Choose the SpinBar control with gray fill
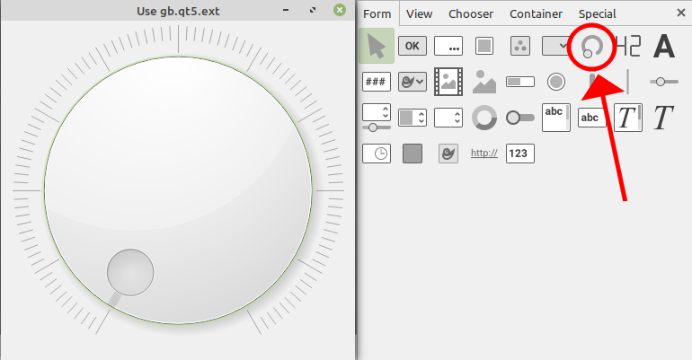The image size is (692, 360). (413, 118)
